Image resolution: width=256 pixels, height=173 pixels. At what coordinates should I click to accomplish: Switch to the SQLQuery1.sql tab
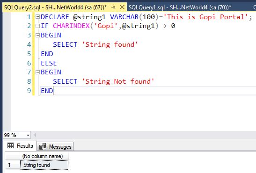(x=180, y=7)
